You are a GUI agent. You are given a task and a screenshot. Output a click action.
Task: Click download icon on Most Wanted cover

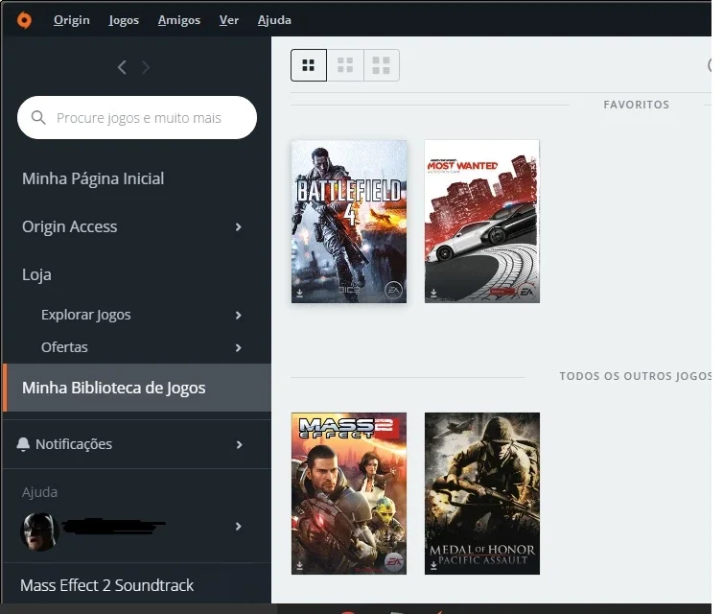pos(433,293)
